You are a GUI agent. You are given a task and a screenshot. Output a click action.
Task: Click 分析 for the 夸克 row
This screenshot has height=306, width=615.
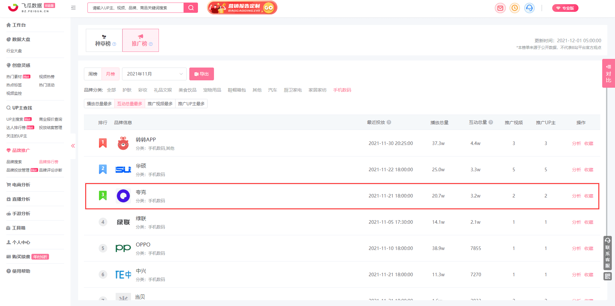576,196
